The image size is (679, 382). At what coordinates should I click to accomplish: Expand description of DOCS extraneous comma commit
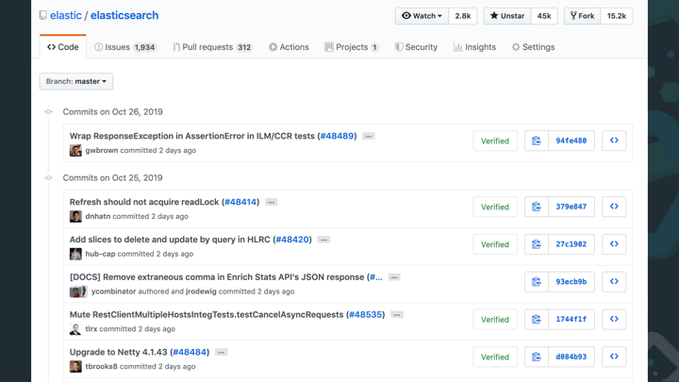(394, 277)
